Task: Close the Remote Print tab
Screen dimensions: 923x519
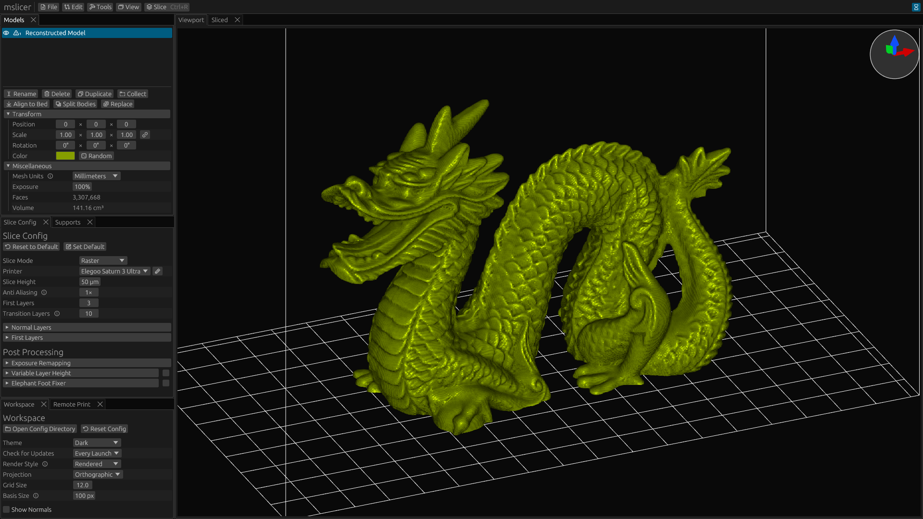Action: 100,404
